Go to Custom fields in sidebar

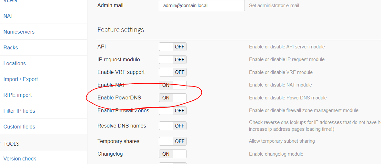(19, 127)
